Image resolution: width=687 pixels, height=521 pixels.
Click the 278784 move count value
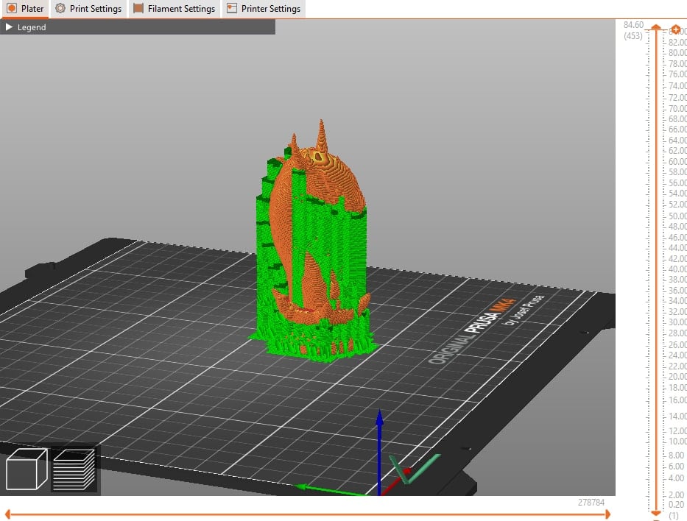pos(591,502)
